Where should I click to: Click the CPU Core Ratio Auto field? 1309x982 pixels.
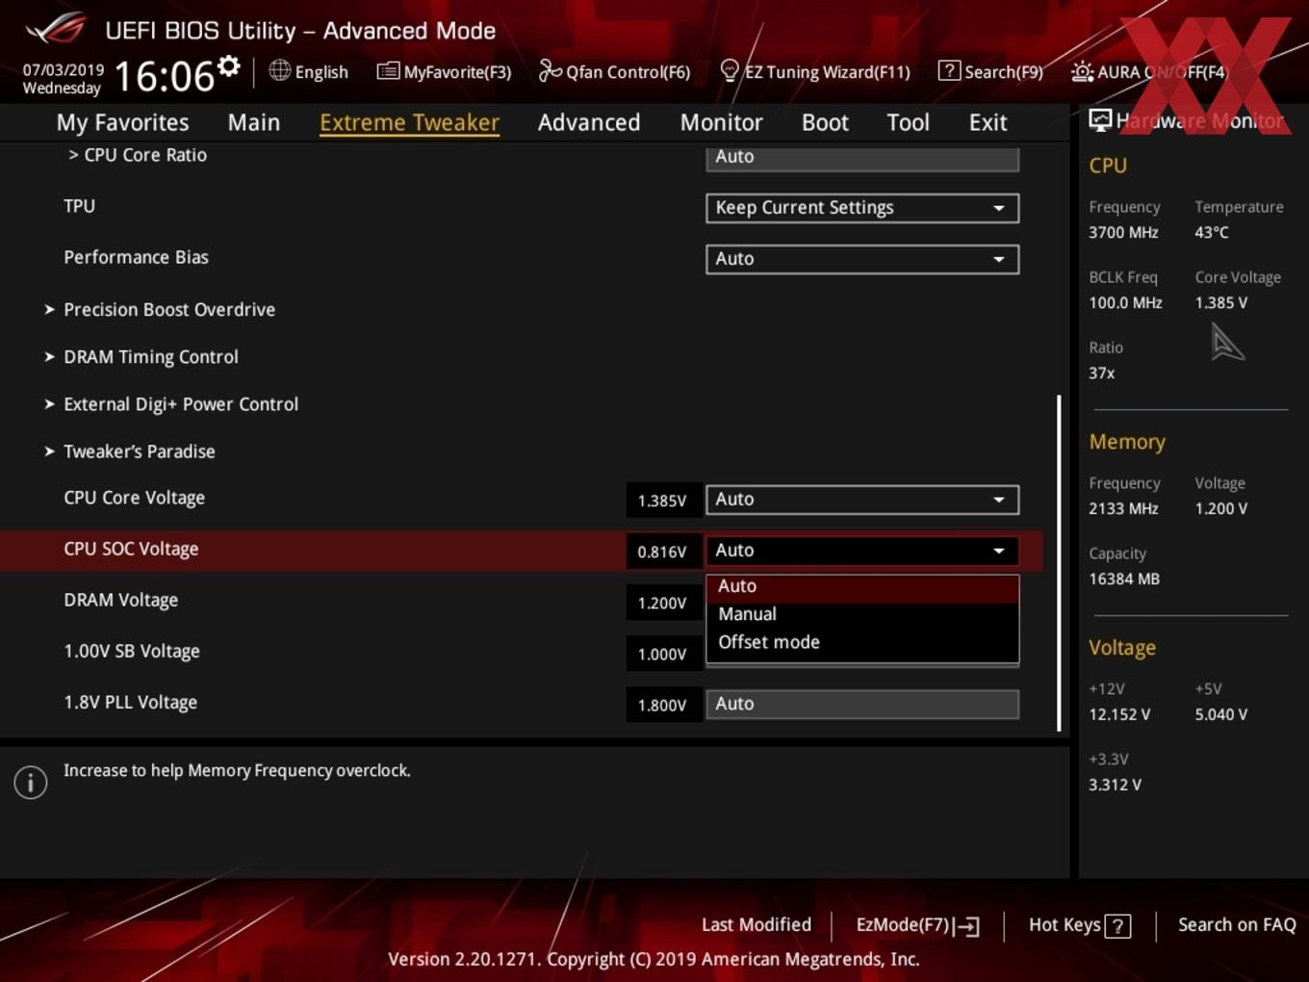point(862,157)
